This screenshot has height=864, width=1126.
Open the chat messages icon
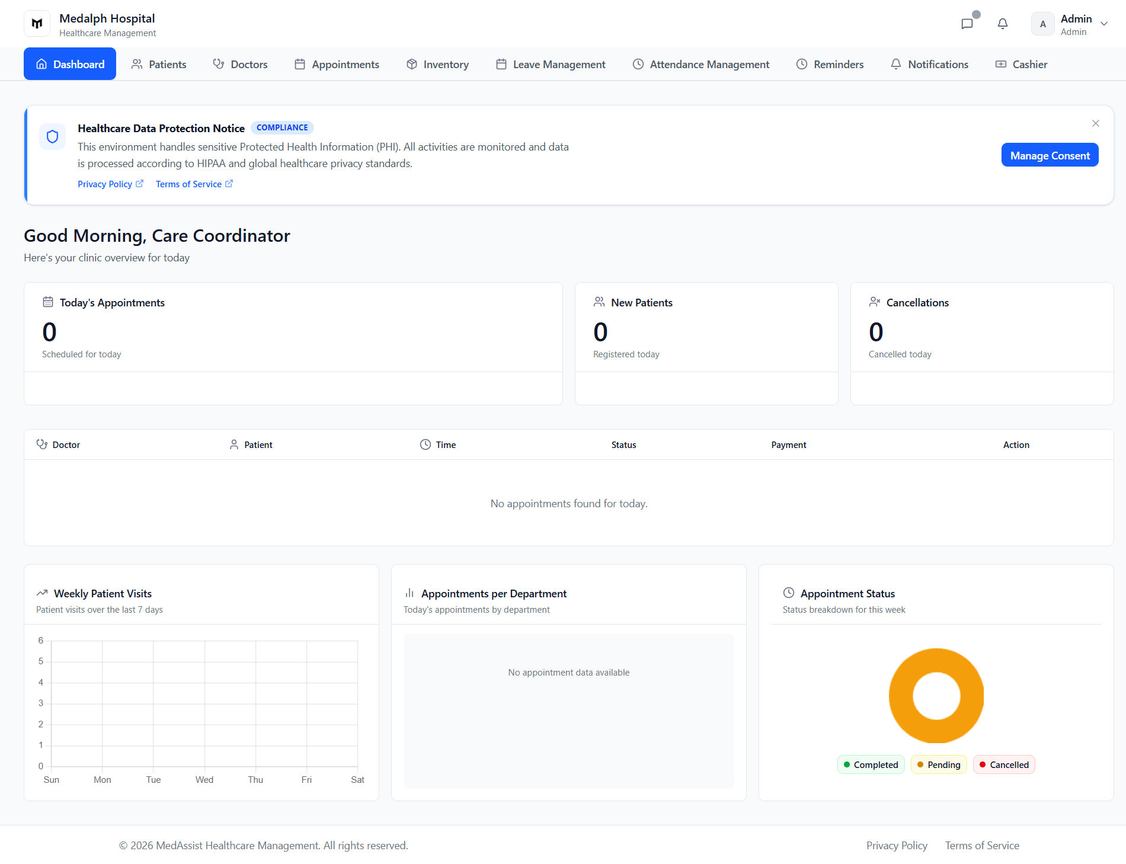pyautogui.click(x=967, y=24)
